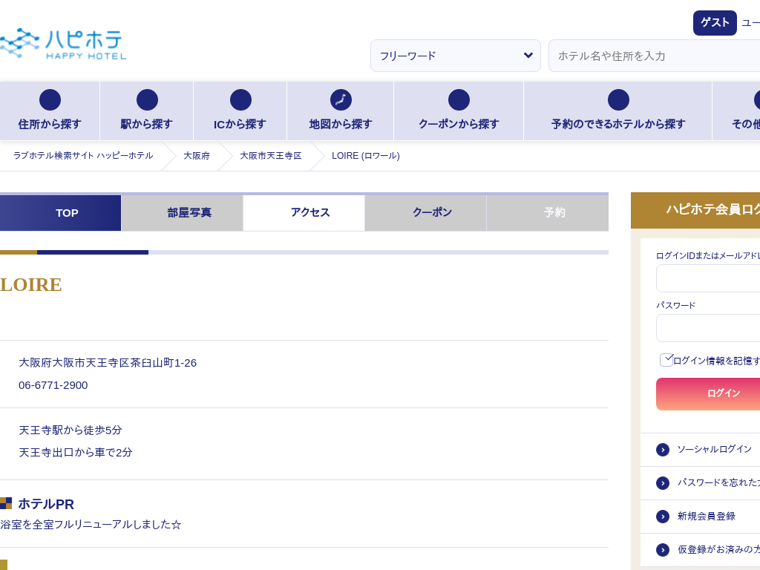The height and width of the screenshot is (570, 760).
Task: Click the text 天王寺出口から車で2分
Action: click(x=76, y=453)
